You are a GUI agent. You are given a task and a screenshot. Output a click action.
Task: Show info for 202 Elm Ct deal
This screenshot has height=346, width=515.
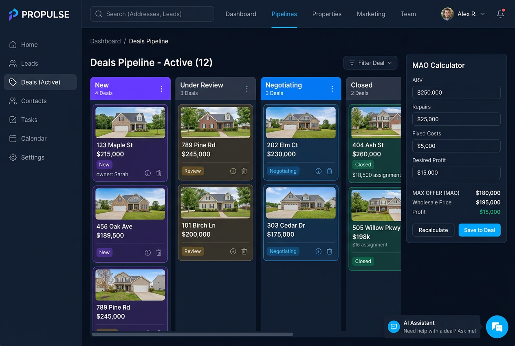point(319,171)
